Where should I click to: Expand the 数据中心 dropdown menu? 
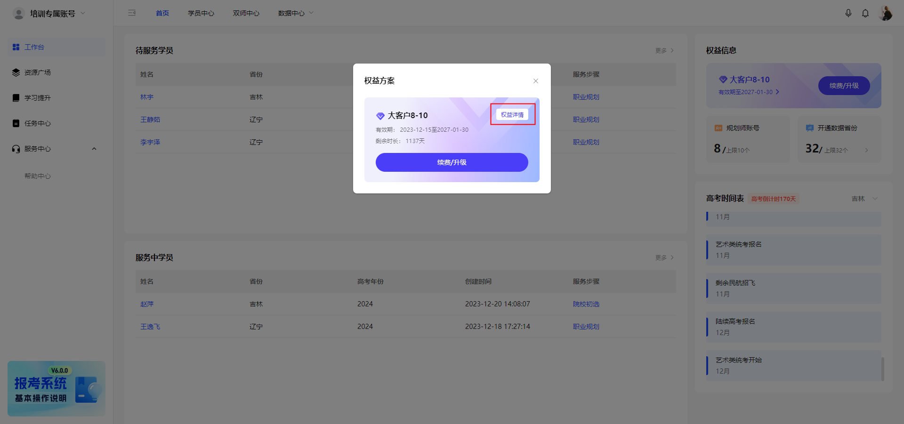point(295,13)
